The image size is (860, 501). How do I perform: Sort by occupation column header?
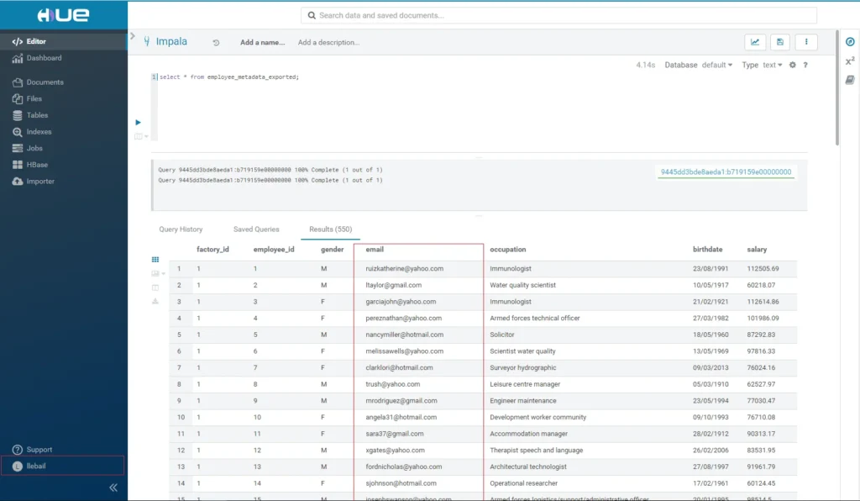coord(508,250)
